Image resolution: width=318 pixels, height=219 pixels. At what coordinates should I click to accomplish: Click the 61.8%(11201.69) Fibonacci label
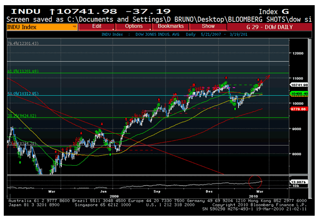(x=23, y=71)
